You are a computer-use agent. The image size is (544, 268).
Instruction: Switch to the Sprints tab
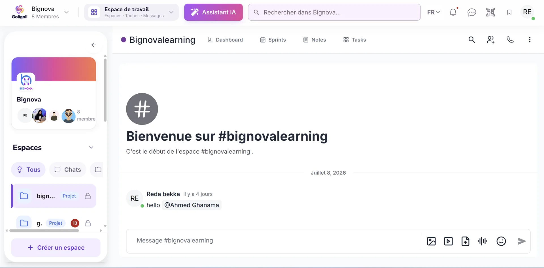[x=273, y=40]
